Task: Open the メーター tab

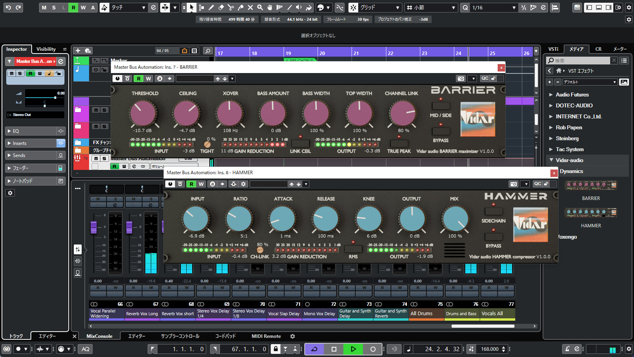Action: (x=620, y=49)
